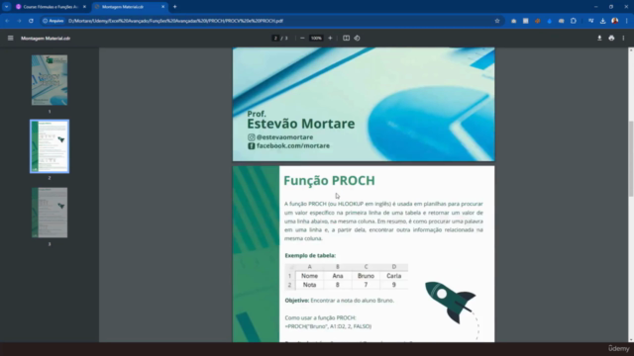Image resolution: width=634 pixels, height=356 pixels.
Task: Click the page number input field
Action: click(x=275, y=38)
